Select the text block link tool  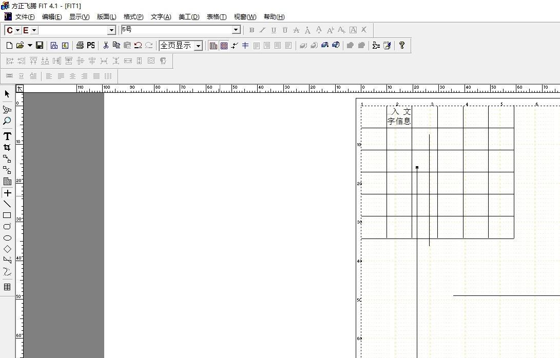click(x=7, y=158)
